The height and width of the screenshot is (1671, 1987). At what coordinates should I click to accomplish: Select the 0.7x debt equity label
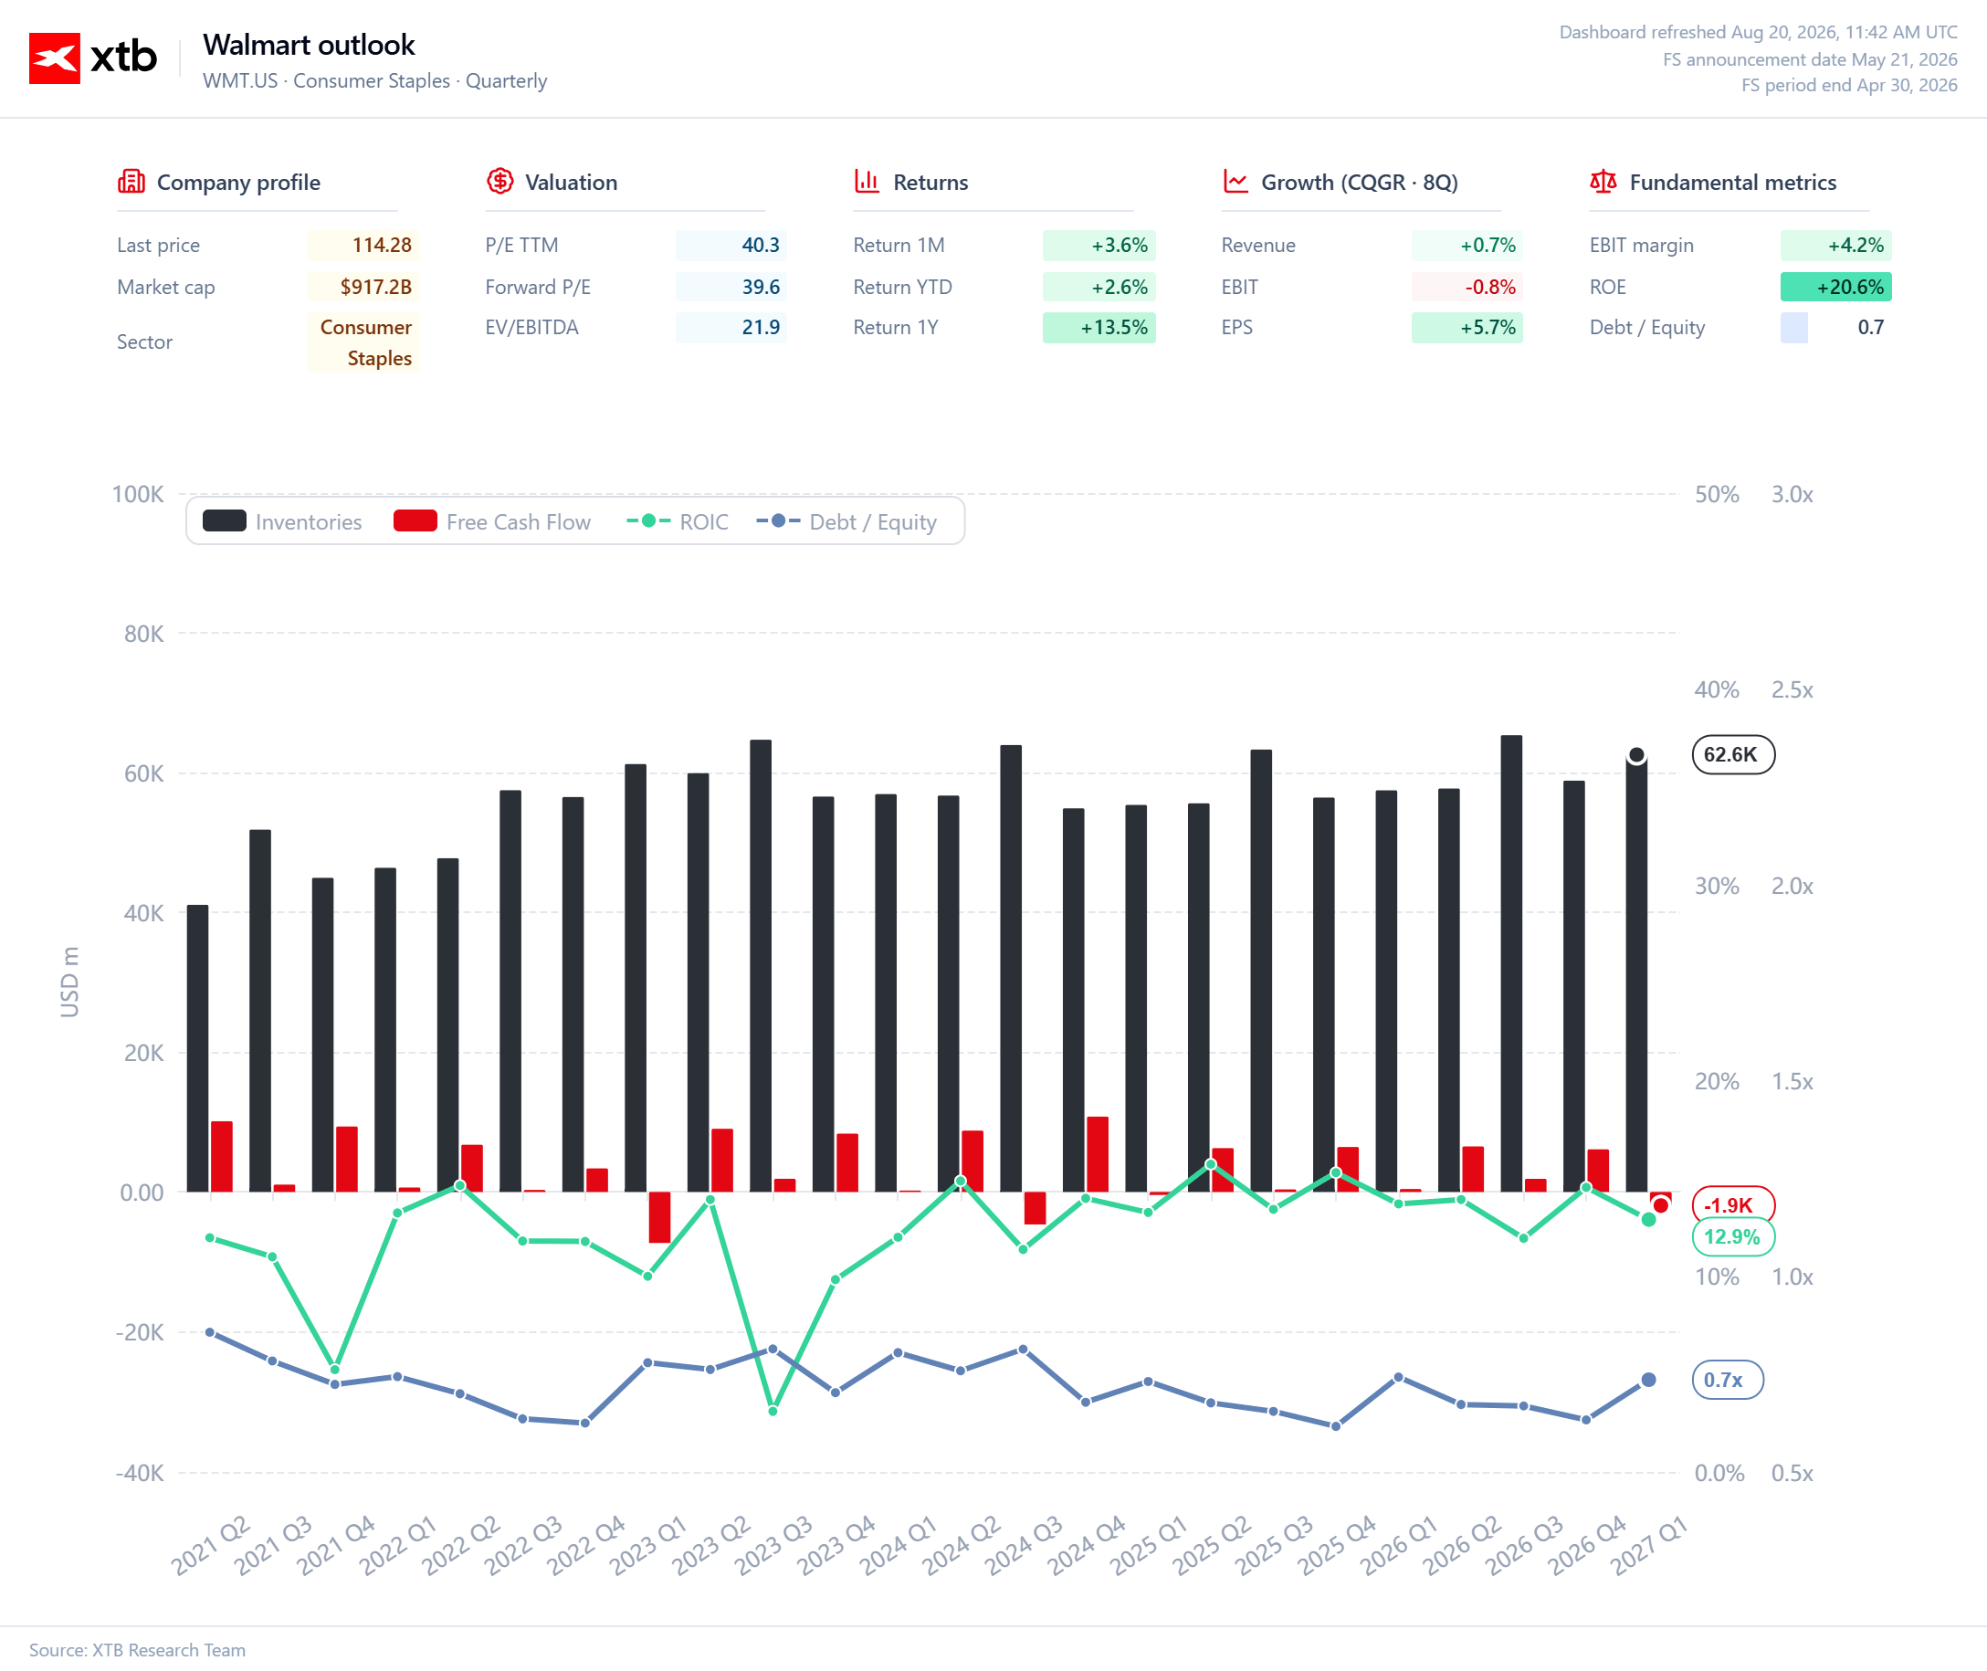[x=1727, y=1381]
